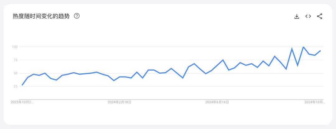Viewport: 336px width, 129px height.
Task: Select the 热度随时间变化的趋势 title text
Action: pyautogui.click(x=41, y=16)
